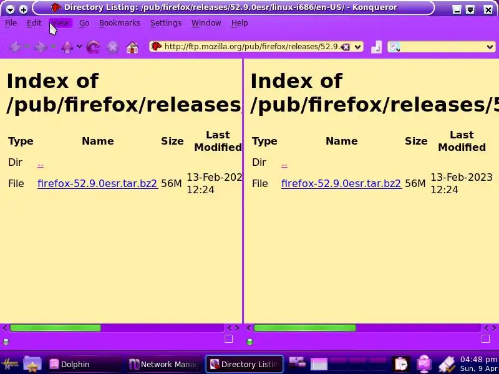The image size is (499, 374).
Task: Go up one directory level
Action: (67, 47)
